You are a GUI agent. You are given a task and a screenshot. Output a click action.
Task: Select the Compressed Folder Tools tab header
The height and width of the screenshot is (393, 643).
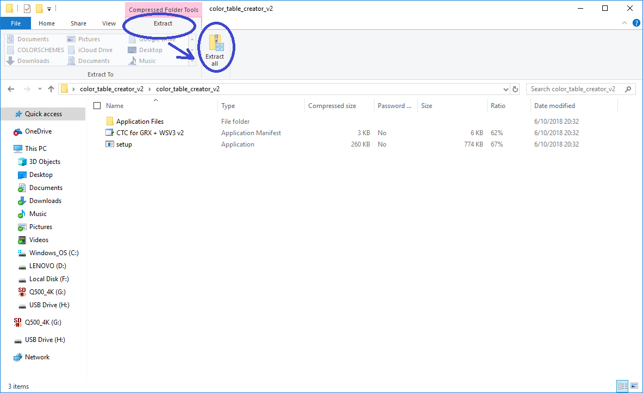(163, 9)
